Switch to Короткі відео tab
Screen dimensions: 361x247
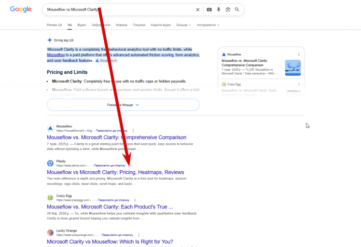[161, 25]
